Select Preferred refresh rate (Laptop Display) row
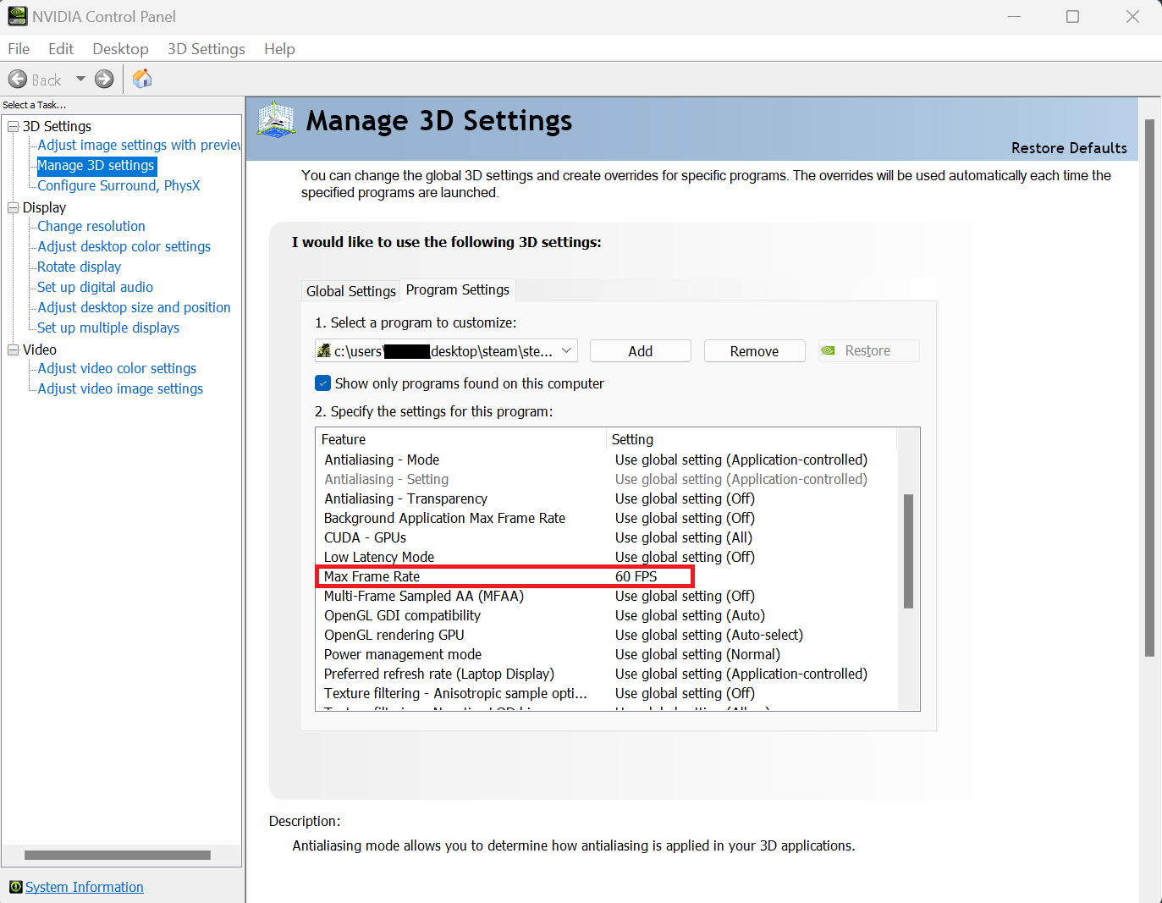This screenshot has height=903, width=1162. tap(606, 674)
